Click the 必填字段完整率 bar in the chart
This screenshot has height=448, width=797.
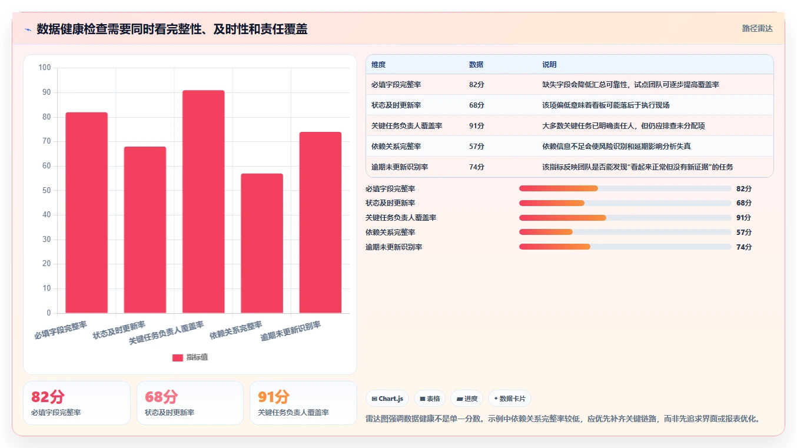[87, 213]
